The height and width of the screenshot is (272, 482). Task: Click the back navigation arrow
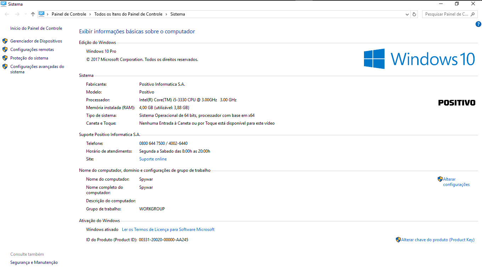pos(7,14)
